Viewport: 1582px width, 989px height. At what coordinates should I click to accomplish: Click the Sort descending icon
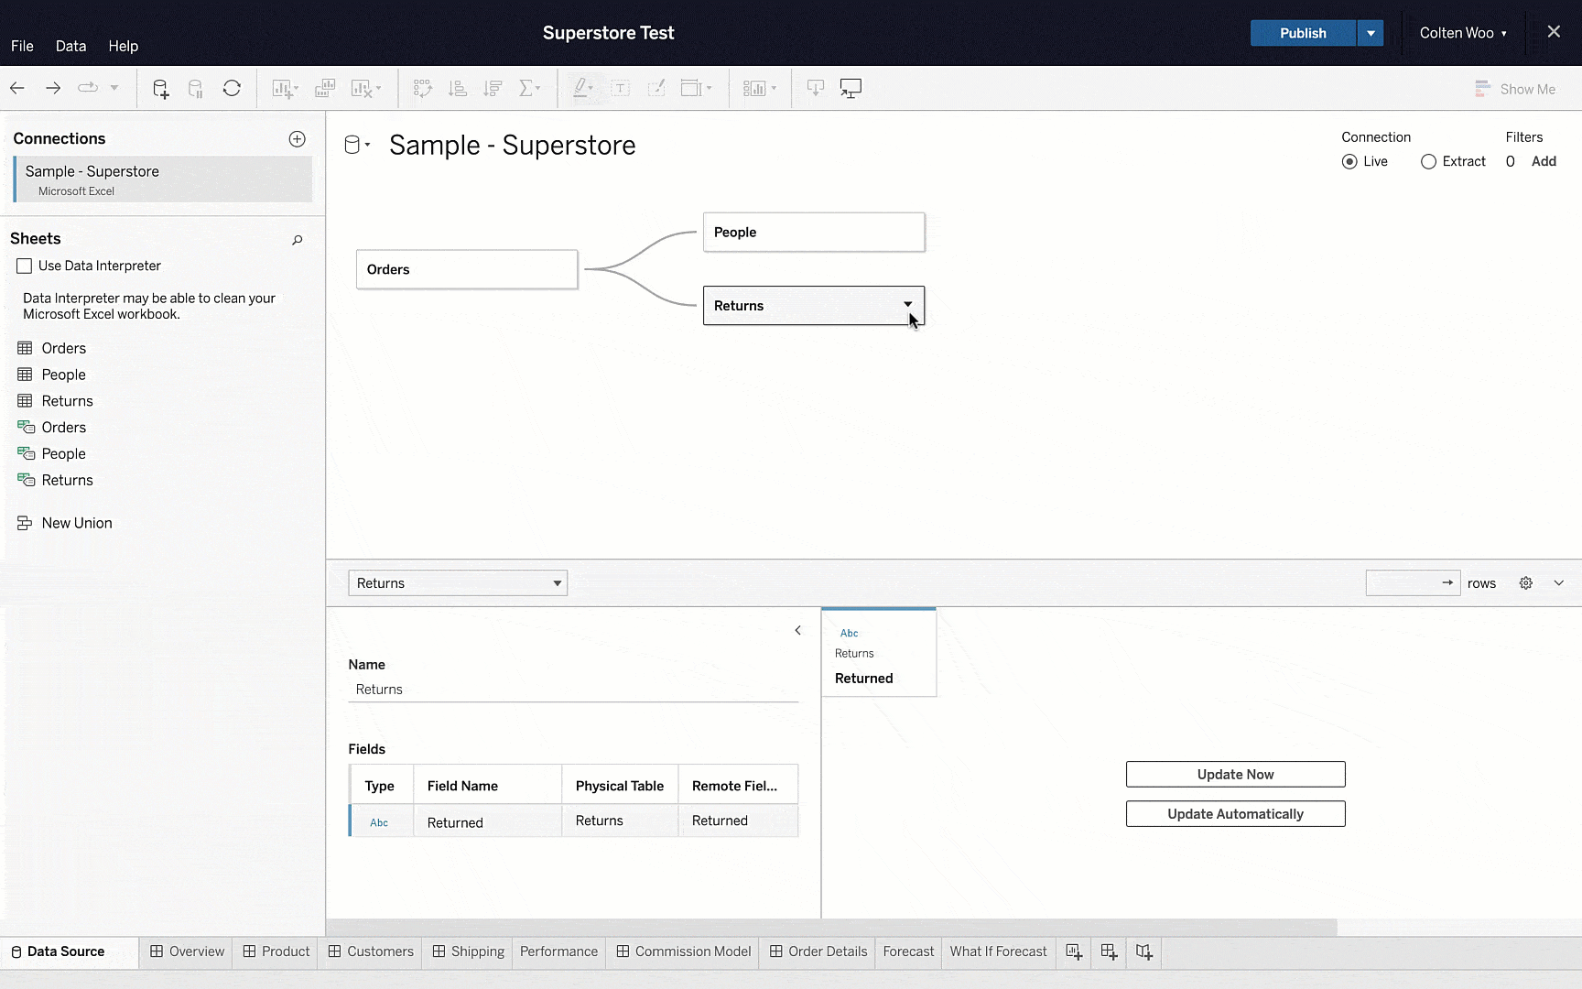(493, 89)
